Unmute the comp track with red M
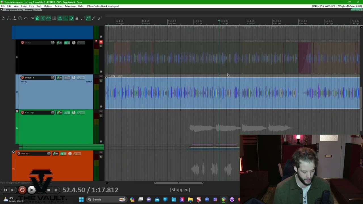Image resolution: width=363 pixels, height=204 pixels. click(101, 42)
